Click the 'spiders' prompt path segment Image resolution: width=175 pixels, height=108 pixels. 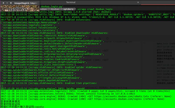click(x=68, y=9)
